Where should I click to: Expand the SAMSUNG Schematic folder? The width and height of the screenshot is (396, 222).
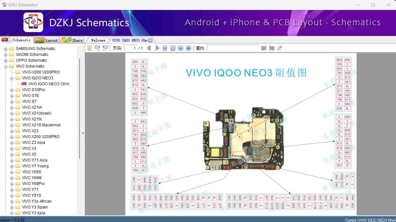[x=6, y=49]
